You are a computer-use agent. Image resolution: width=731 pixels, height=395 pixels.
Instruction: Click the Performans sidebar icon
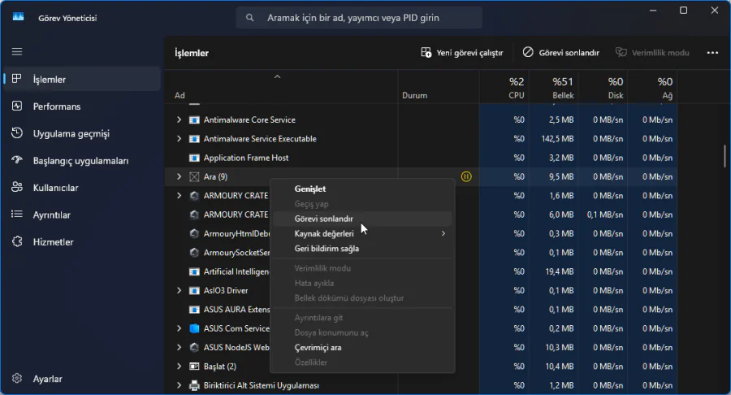[17, 106]
